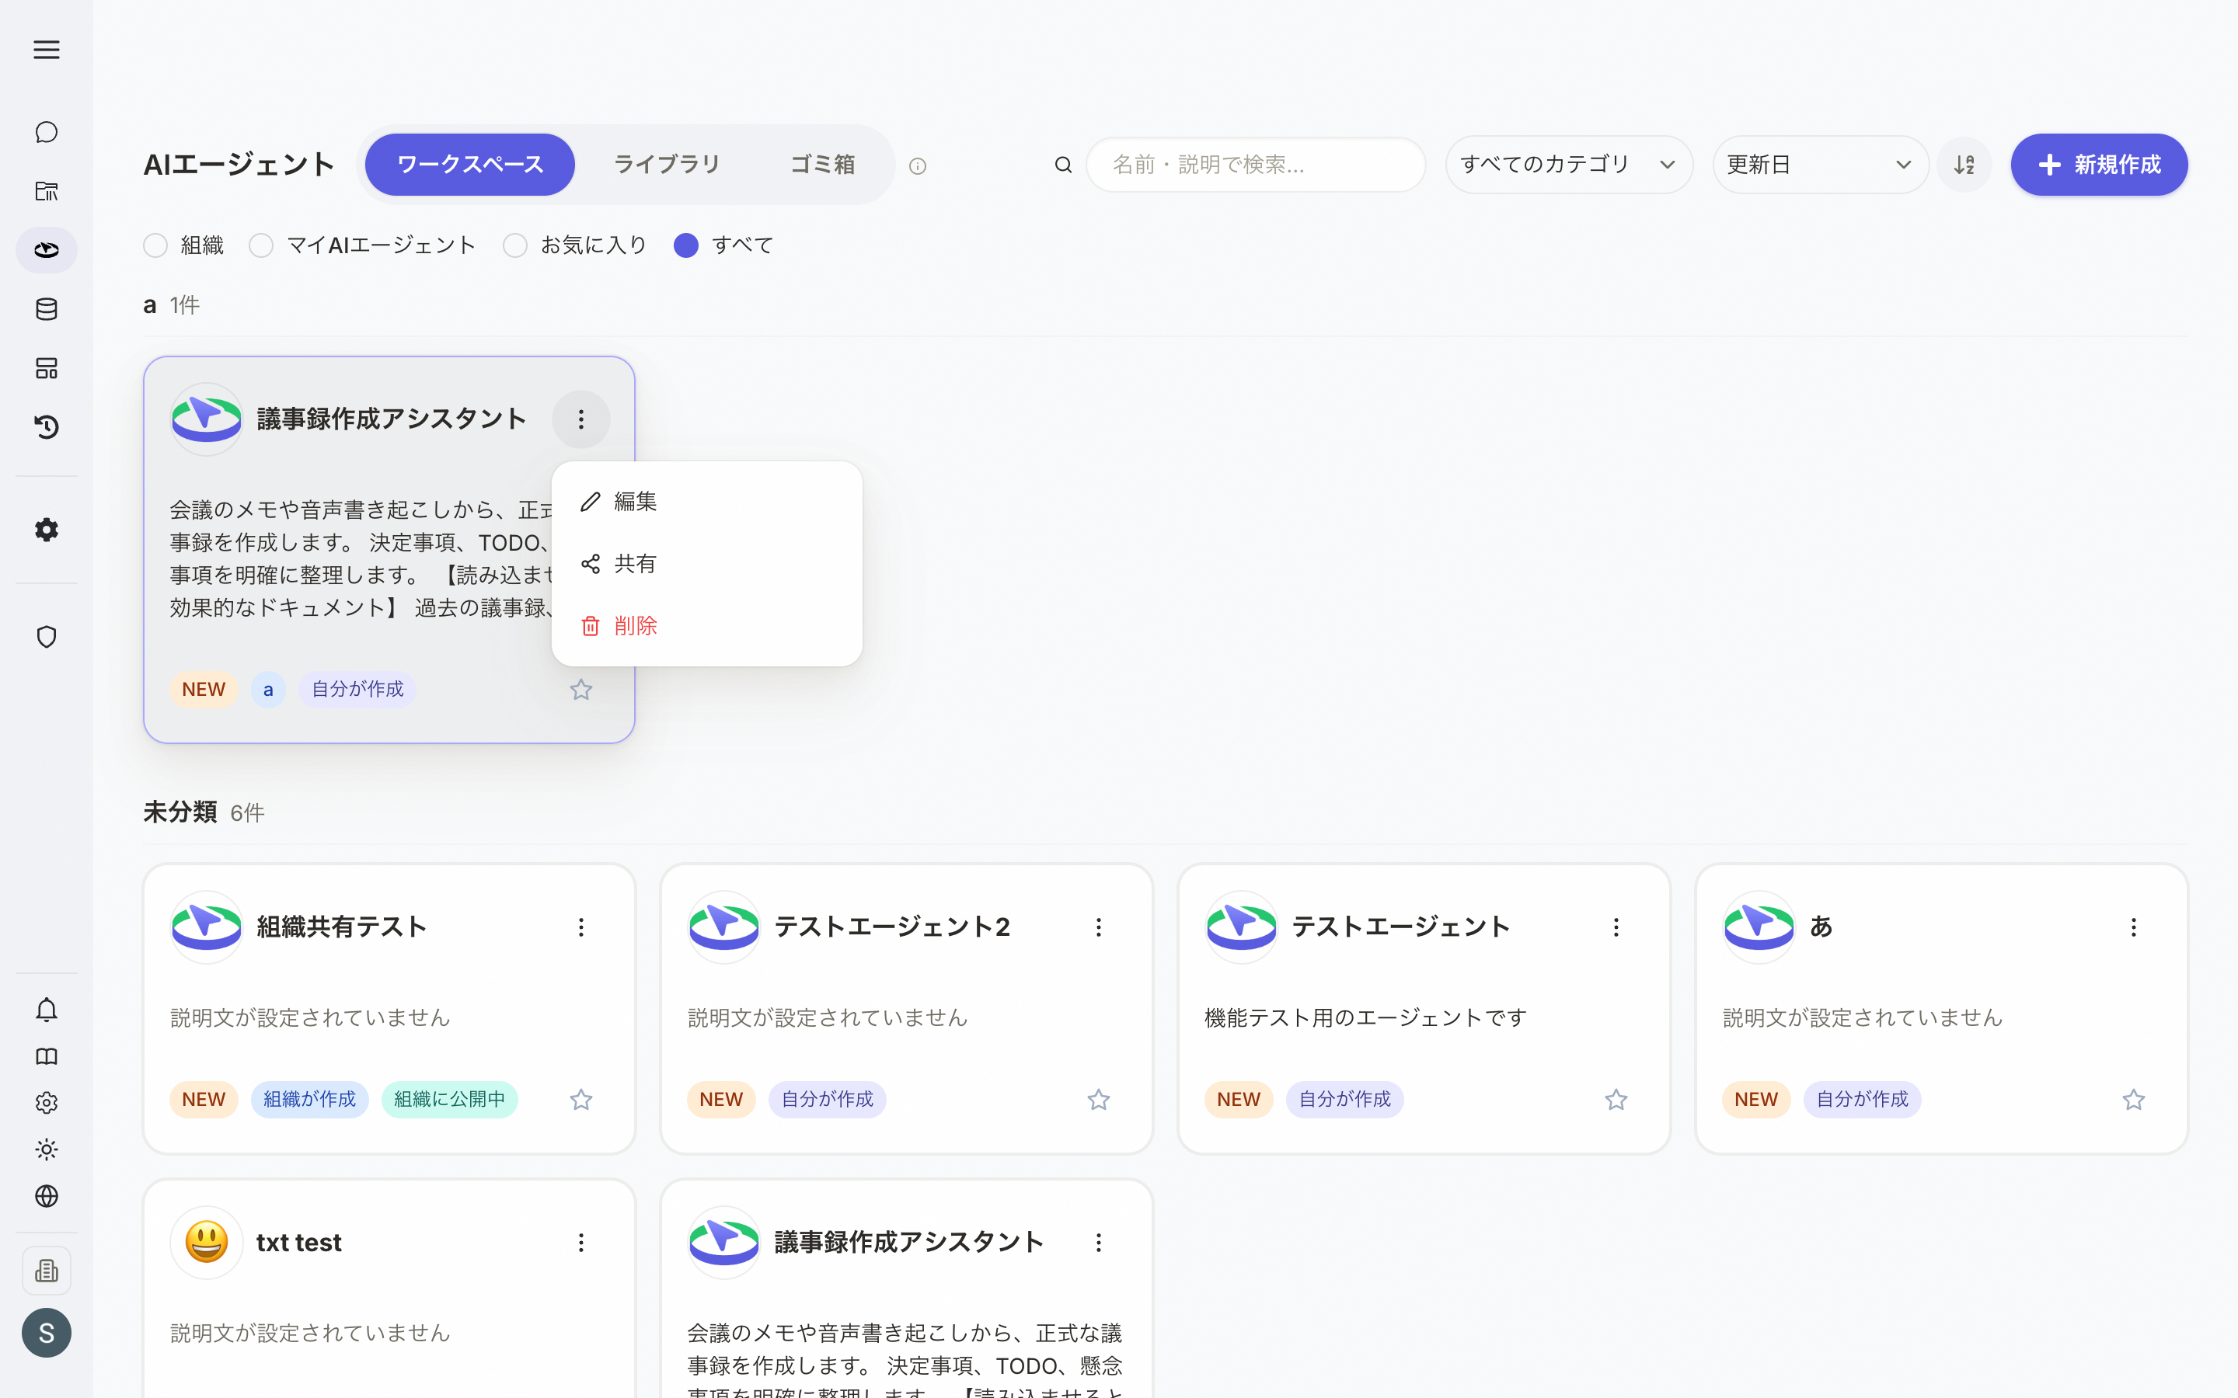
Task: Click the 名前・説明で検索 search field
Action: [1255, 165]
